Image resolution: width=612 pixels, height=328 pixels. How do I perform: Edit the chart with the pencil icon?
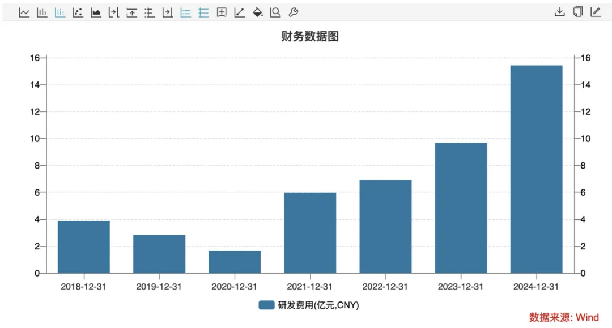(x=596, y=12)
